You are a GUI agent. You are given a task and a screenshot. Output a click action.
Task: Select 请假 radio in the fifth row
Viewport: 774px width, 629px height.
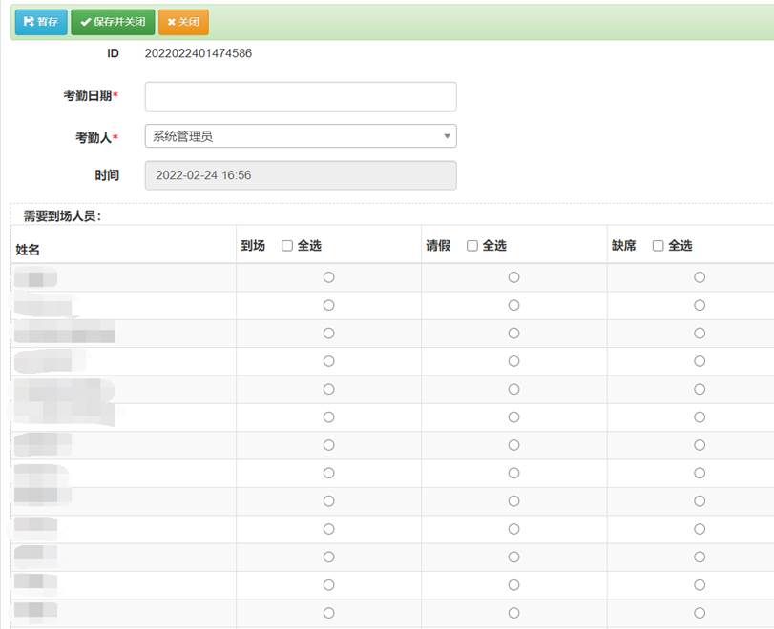tap(513, 389)
